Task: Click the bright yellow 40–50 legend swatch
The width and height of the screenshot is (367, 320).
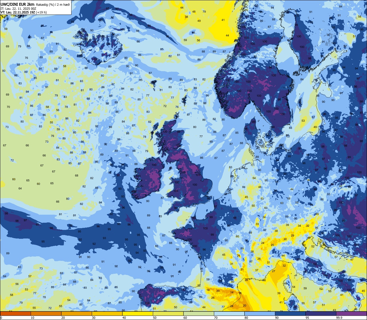Action: [138, 313]
